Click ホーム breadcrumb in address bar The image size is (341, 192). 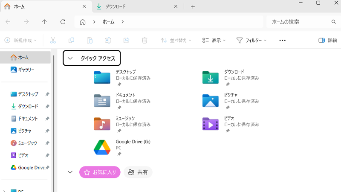click(x=108, y=22)
